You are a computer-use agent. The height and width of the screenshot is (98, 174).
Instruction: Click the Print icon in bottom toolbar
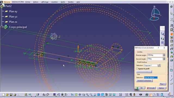[x=15, y=95]
